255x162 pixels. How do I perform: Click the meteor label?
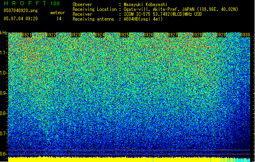coord(58,13)
